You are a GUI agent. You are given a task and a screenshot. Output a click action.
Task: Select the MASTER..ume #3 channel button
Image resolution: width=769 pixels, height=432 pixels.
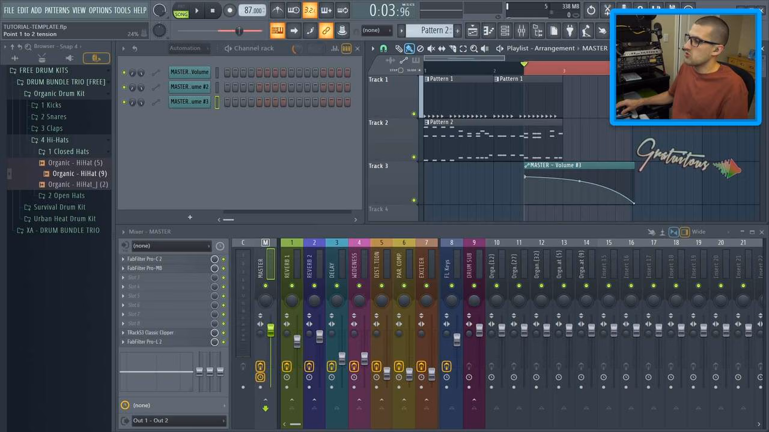pos(189,102)
